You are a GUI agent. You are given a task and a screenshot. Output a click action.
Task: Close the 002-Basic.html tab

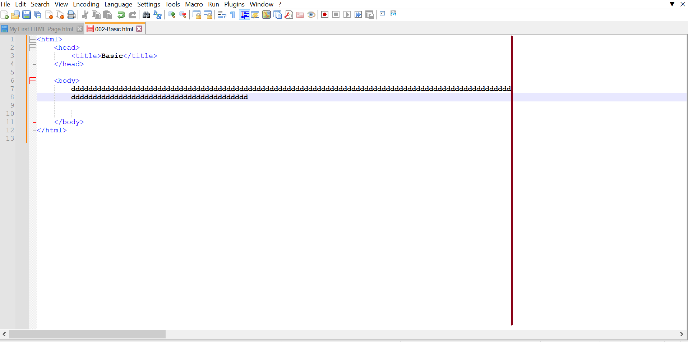[x=139, y=28]
